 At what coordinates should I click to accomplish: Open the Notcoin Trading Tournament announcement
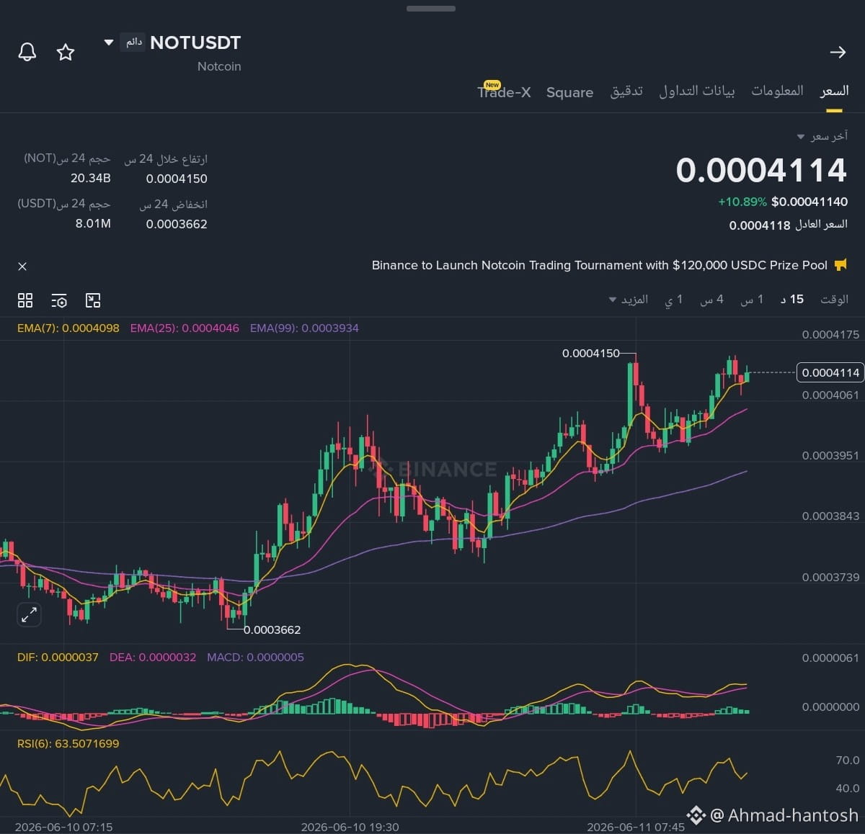pyautogui.click(x=599, y=265)
